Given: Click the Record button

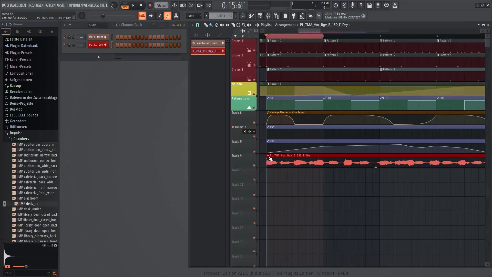Looking at the screenshot, I should point(150,5).
